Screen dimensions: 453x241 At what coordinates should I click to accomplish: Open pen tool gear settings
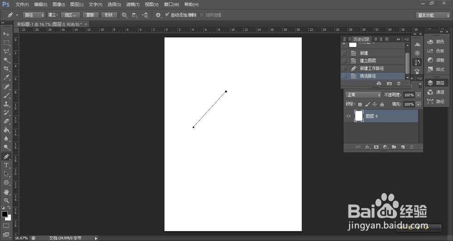point(158,15)
